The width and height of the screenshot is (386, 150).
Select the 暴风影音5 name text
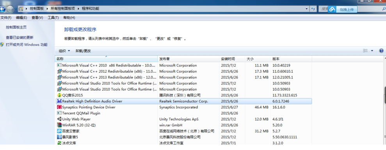70,137
